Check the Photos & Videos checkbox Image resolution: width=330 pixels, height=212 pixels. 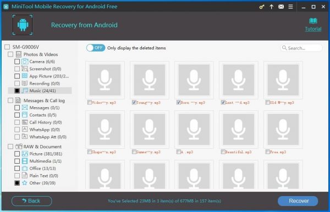pos(10,54)
